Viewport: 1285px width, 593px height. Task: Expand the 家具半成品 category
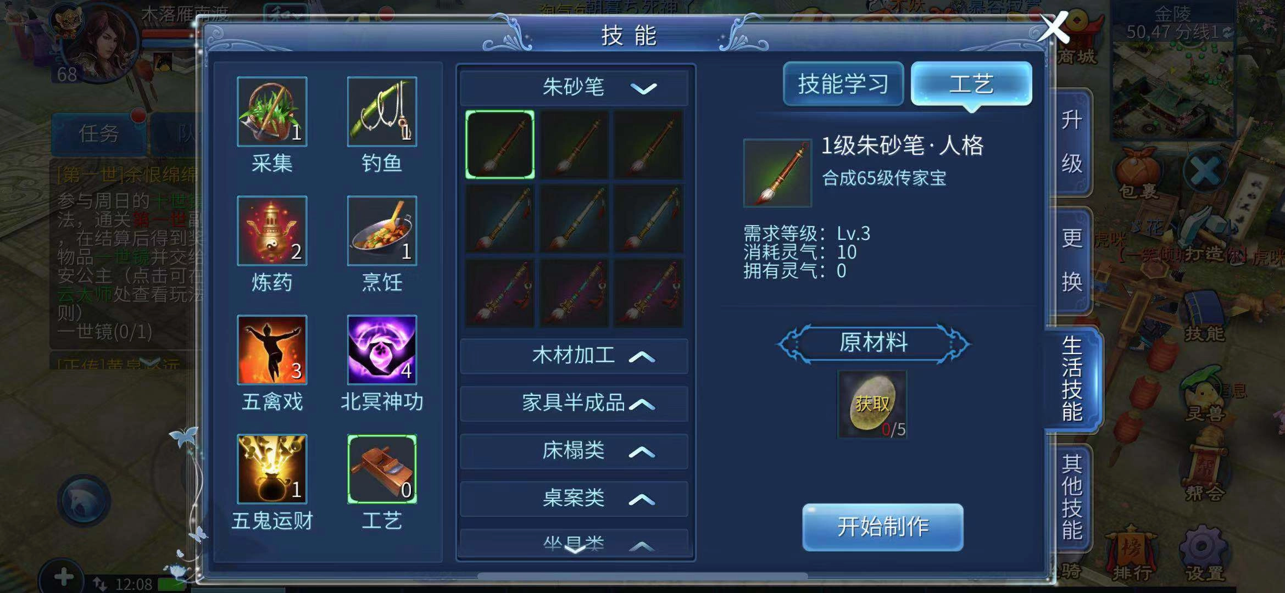pos(574,404)
